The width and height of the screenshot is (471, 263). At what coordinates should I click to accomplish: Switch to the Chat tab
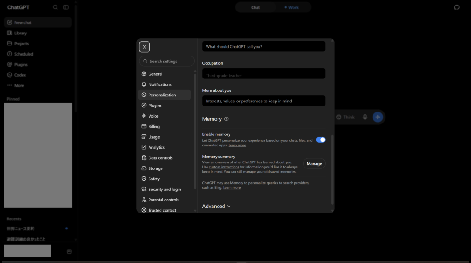[x=255, y=7]
